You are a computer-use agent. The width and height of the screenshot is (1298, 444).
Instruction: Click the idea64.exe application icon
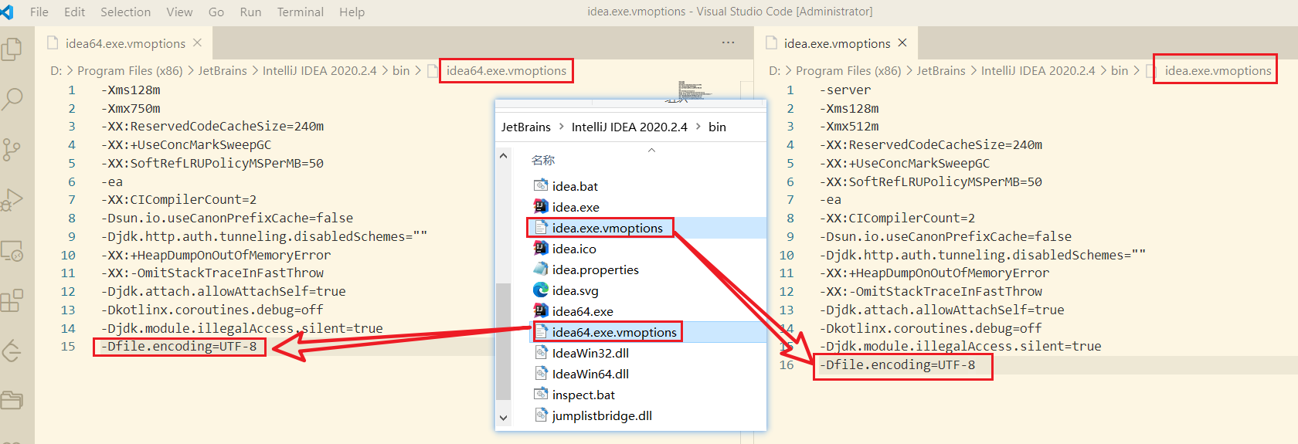tap(541, 310)
